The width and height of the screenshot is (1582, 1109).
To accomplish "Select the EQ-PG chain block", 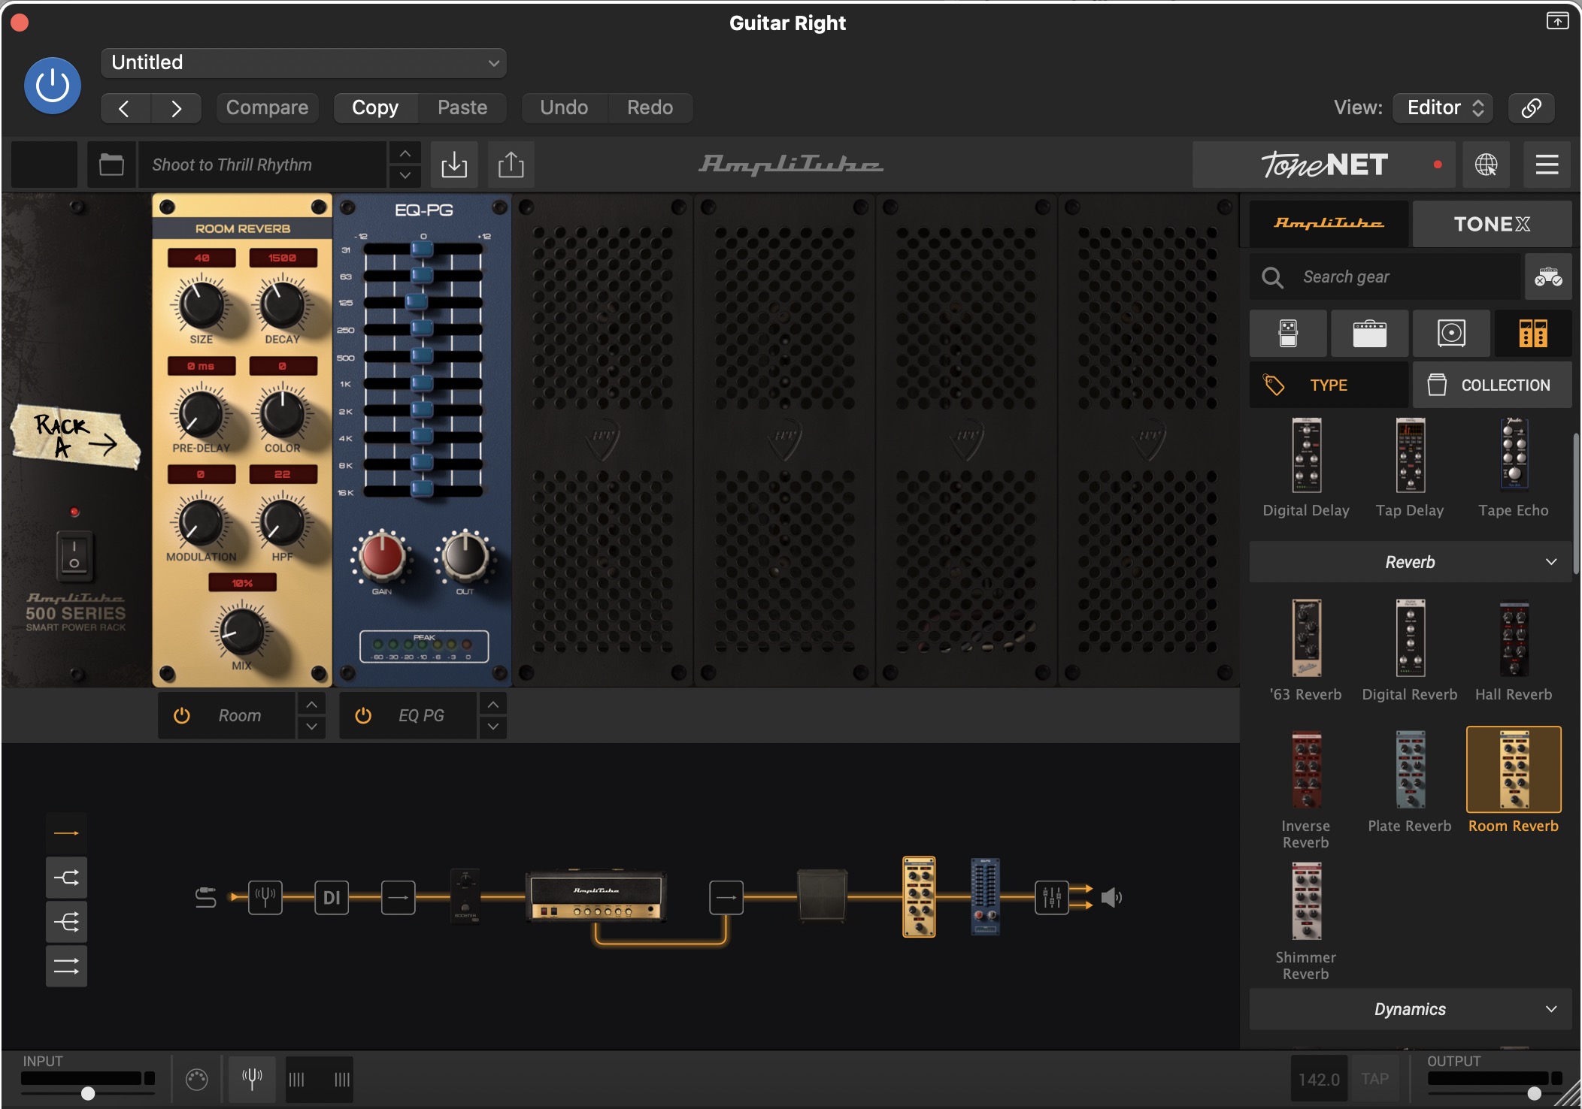I will 985,896.
